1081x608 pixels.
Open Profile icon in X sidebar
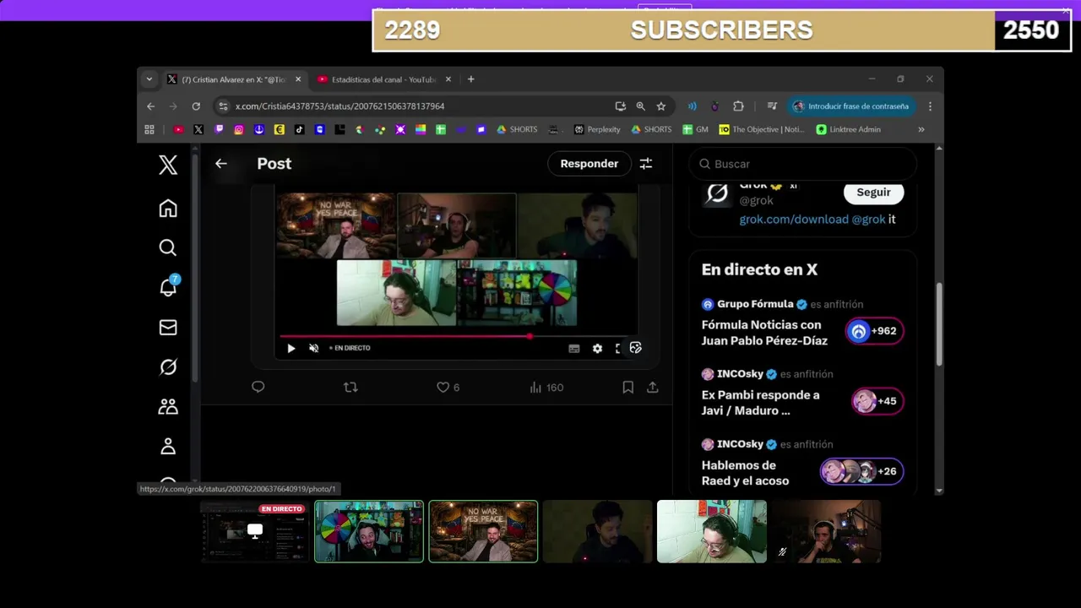click(x=168, y=446)
